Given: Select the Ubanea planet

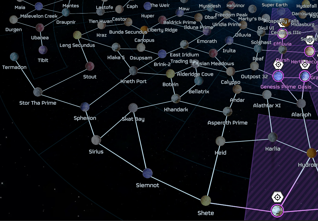Looking at the screenshot, I should (40, 28).
